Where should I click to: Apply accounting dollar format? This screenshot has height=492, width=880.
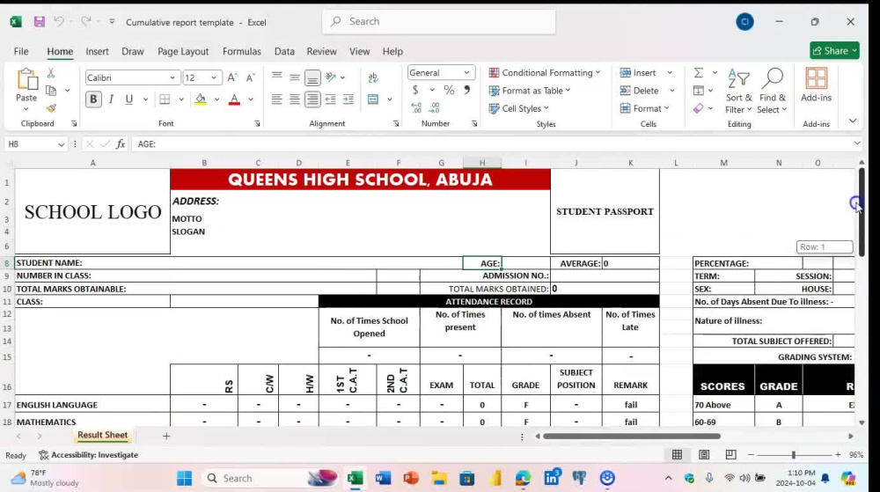click(x=415, y=90)
